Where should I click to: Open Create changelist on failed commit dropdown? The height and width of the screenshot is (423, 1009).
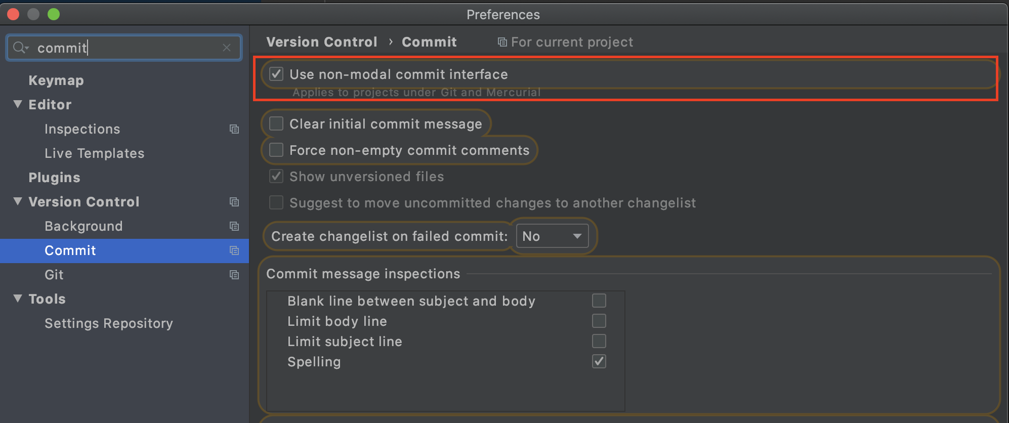(x=552, y=236)
